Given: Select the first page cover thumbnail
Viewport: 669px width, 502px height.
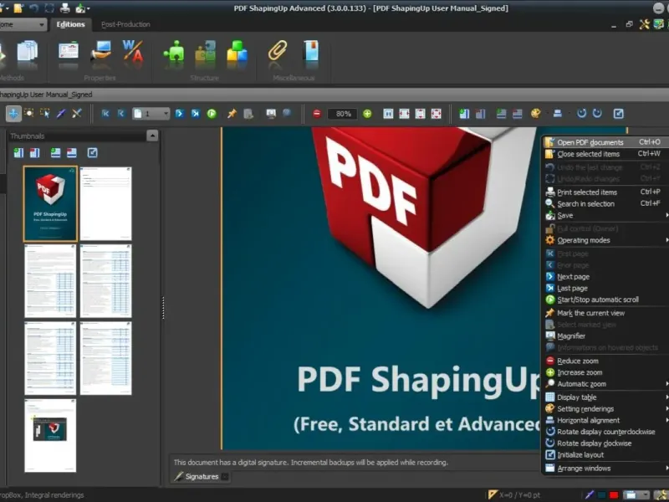Looking at the screenshot, I should click(x=50, y=203).
